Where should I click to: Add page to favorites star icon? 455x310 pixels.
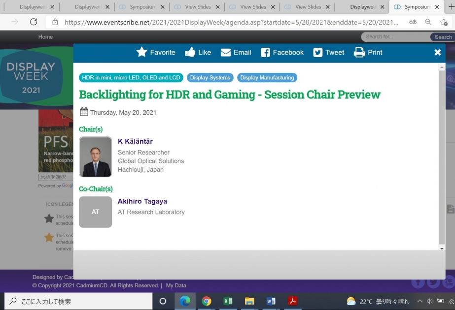tap(444, 22)
